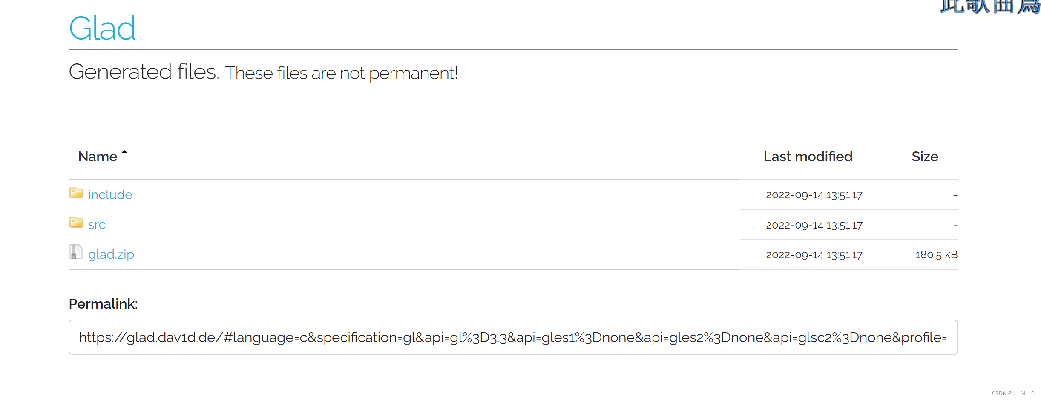
Task: Sort the list by Name column header
Action: coord(98,157)
